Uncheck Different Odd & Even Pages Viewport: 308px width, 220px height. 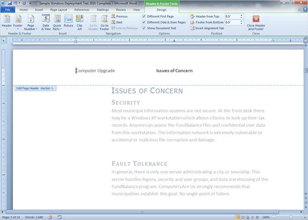[x=144, y=22]
